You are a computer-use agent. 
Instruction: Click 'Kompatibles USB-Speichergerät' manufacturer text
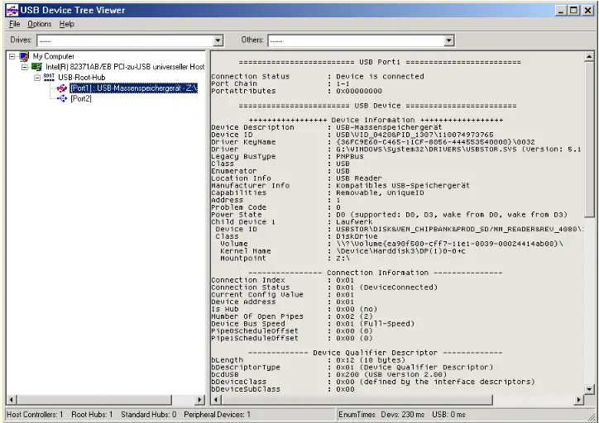click(403, 185)
